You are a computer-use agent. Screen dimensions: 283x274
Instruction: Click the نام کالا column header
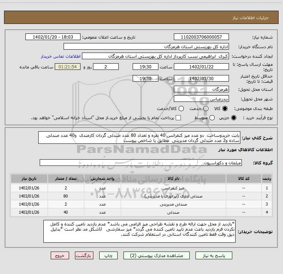173,178
